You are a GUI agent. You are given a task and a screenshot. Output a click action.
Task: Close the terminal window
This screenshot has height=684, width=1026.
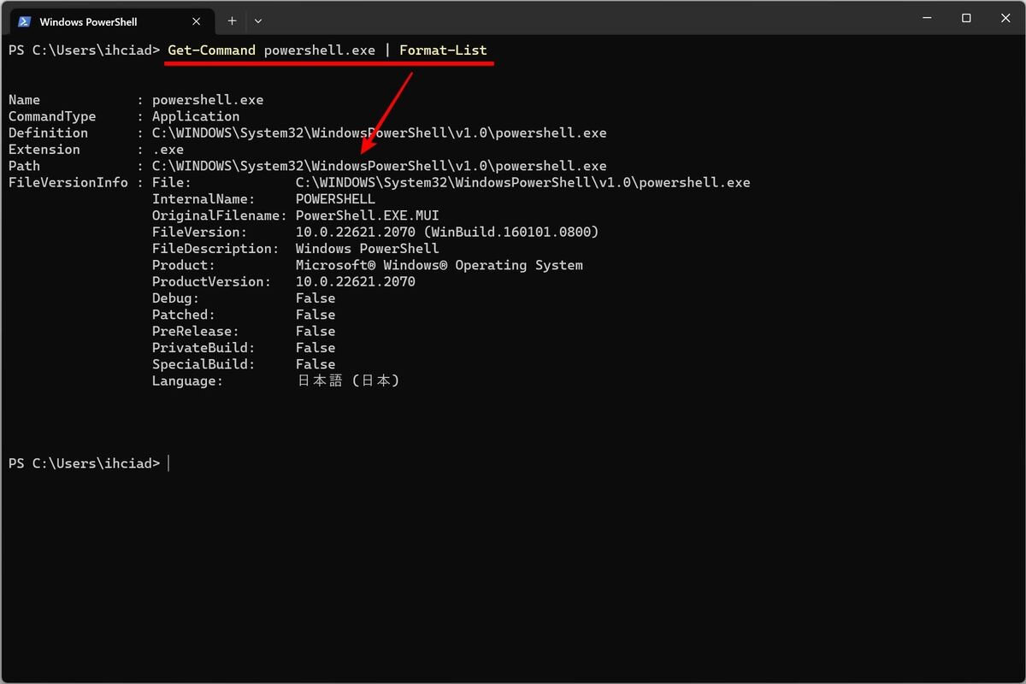pos(1005,18)
